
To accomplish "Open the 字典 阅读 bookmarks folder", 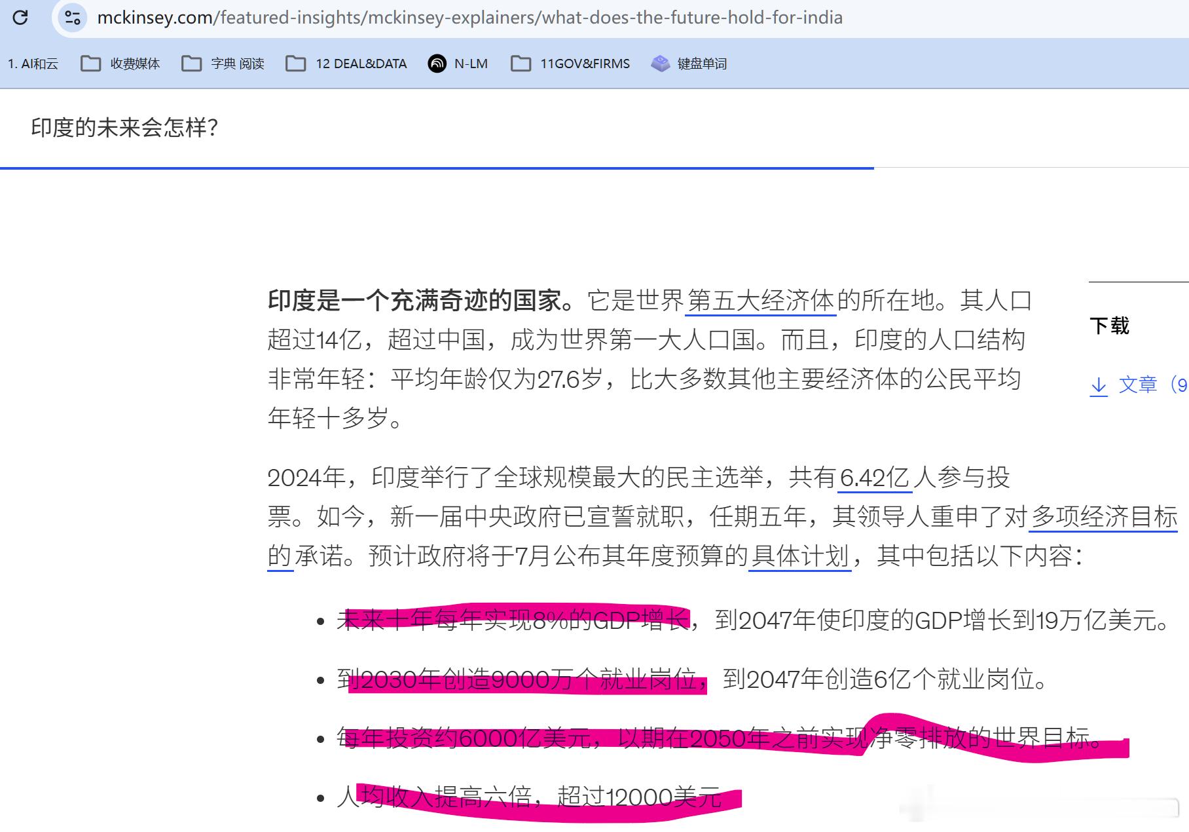I will tap(223, 64).
